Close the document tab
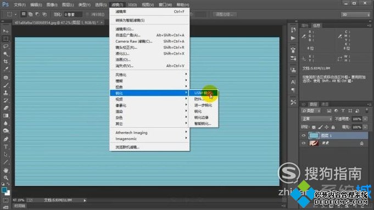 (x=102, y=23)
